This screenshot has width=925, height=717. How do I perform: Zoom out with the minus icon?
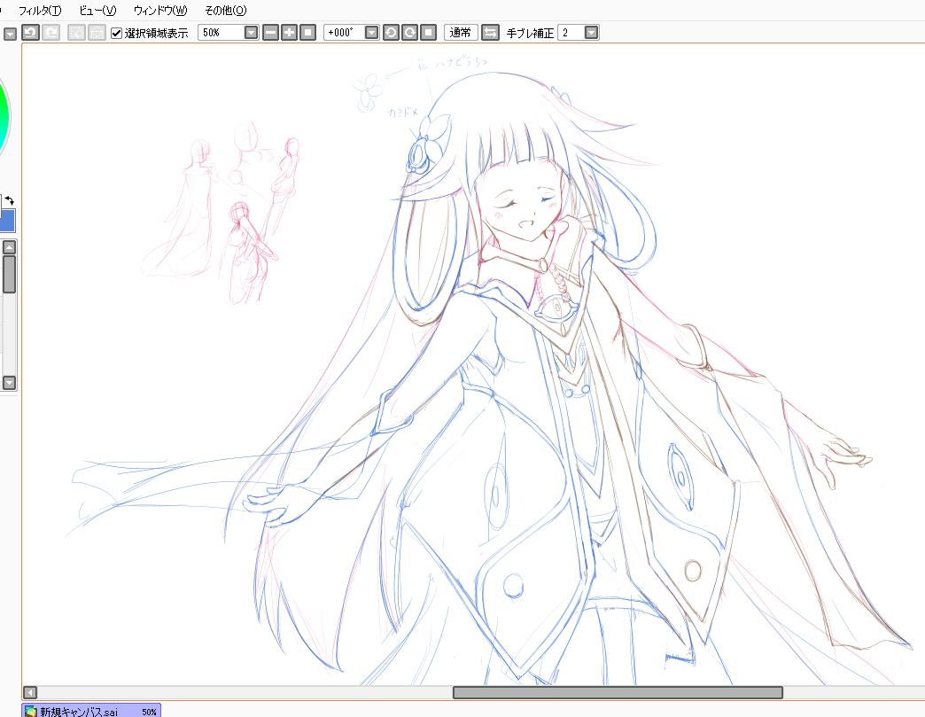[x=270, y=33]
